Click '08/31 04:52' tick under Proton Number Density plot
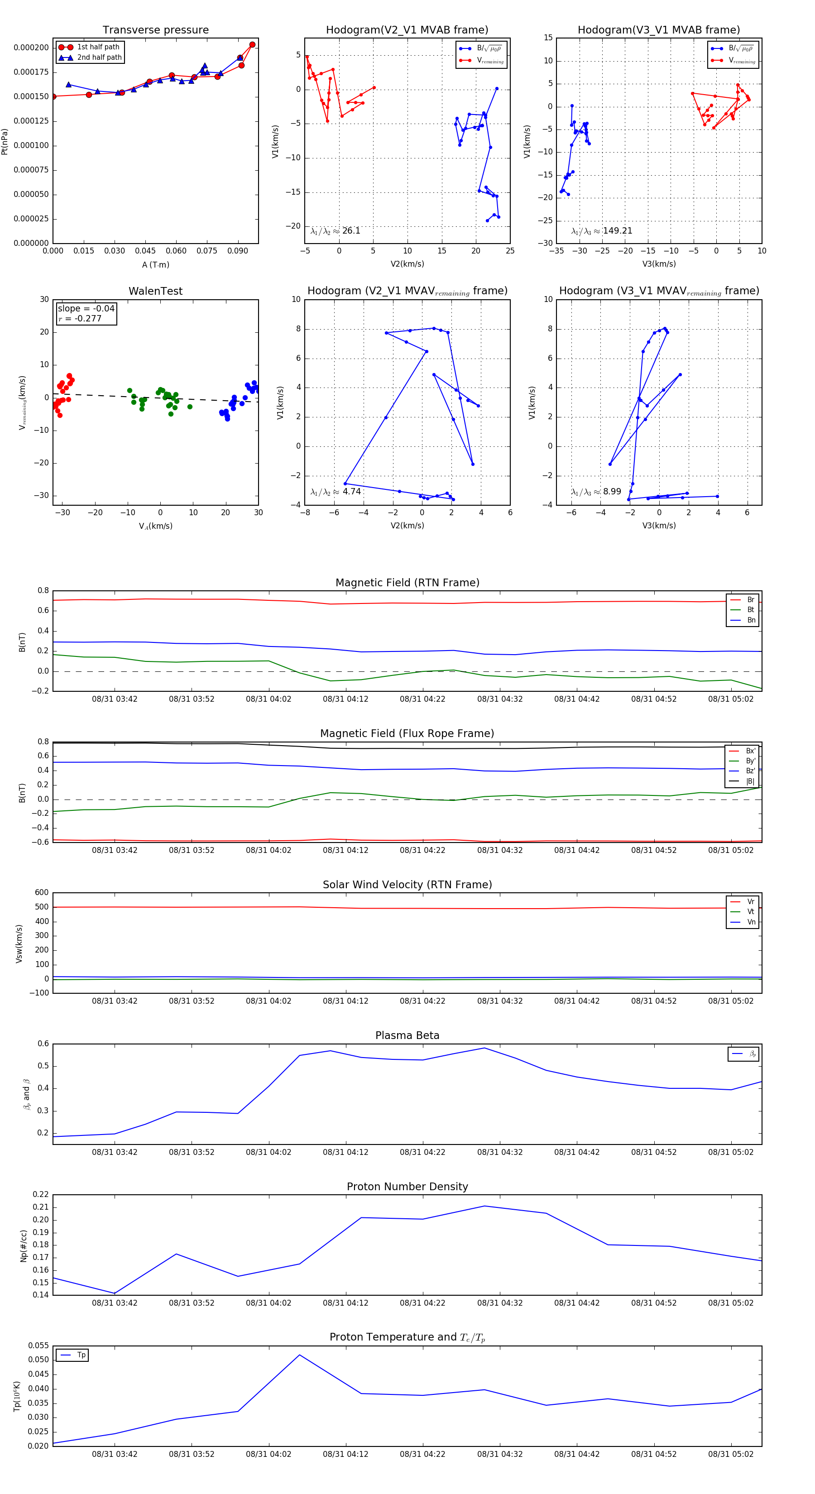 point(654,1302)
